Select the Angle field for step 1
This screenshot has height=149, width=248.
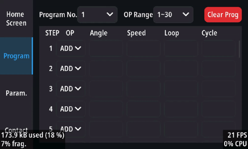click(x=106, y=48)
